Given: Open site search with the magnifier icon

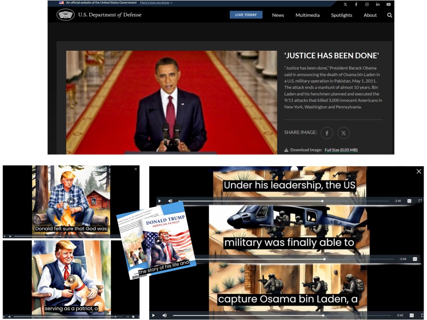Looking at the screenshot, I should coord(389,15).
